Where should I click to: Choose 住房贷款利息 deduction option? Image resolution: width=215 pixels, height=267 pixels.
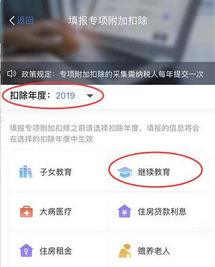[162, 212]
